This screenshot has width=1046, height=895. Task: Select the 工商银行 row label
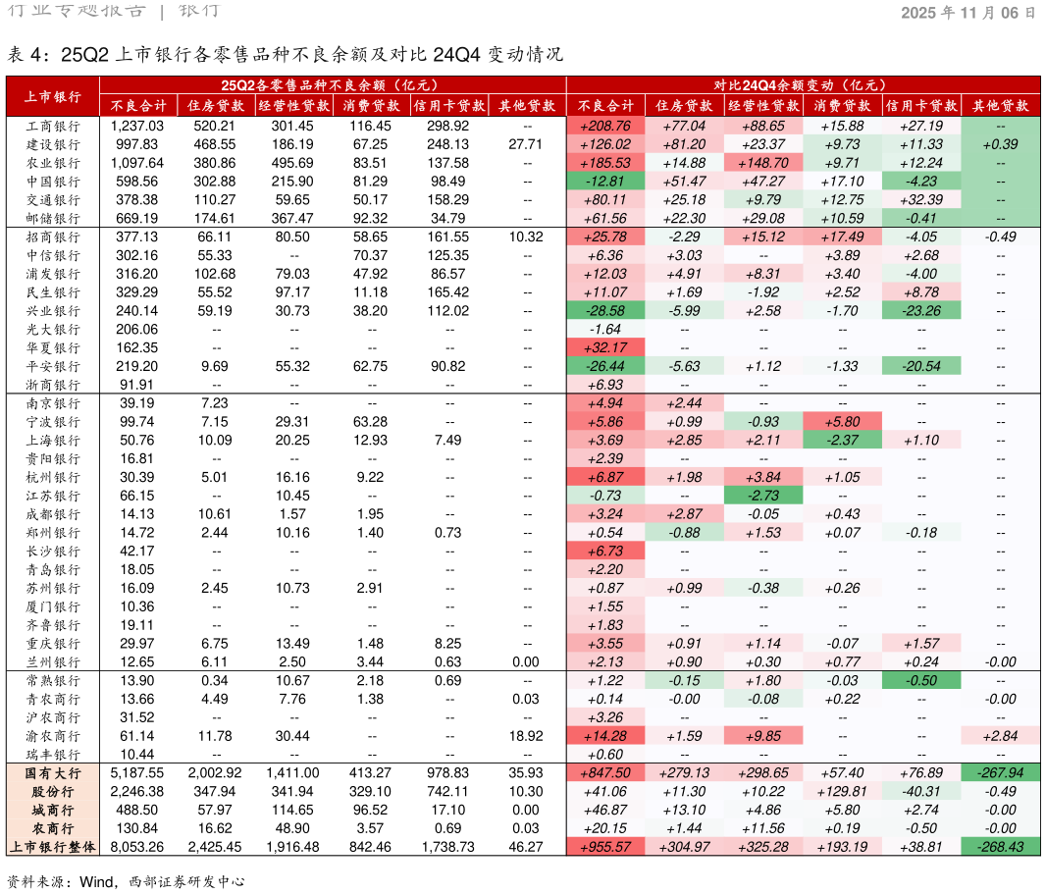53,127
